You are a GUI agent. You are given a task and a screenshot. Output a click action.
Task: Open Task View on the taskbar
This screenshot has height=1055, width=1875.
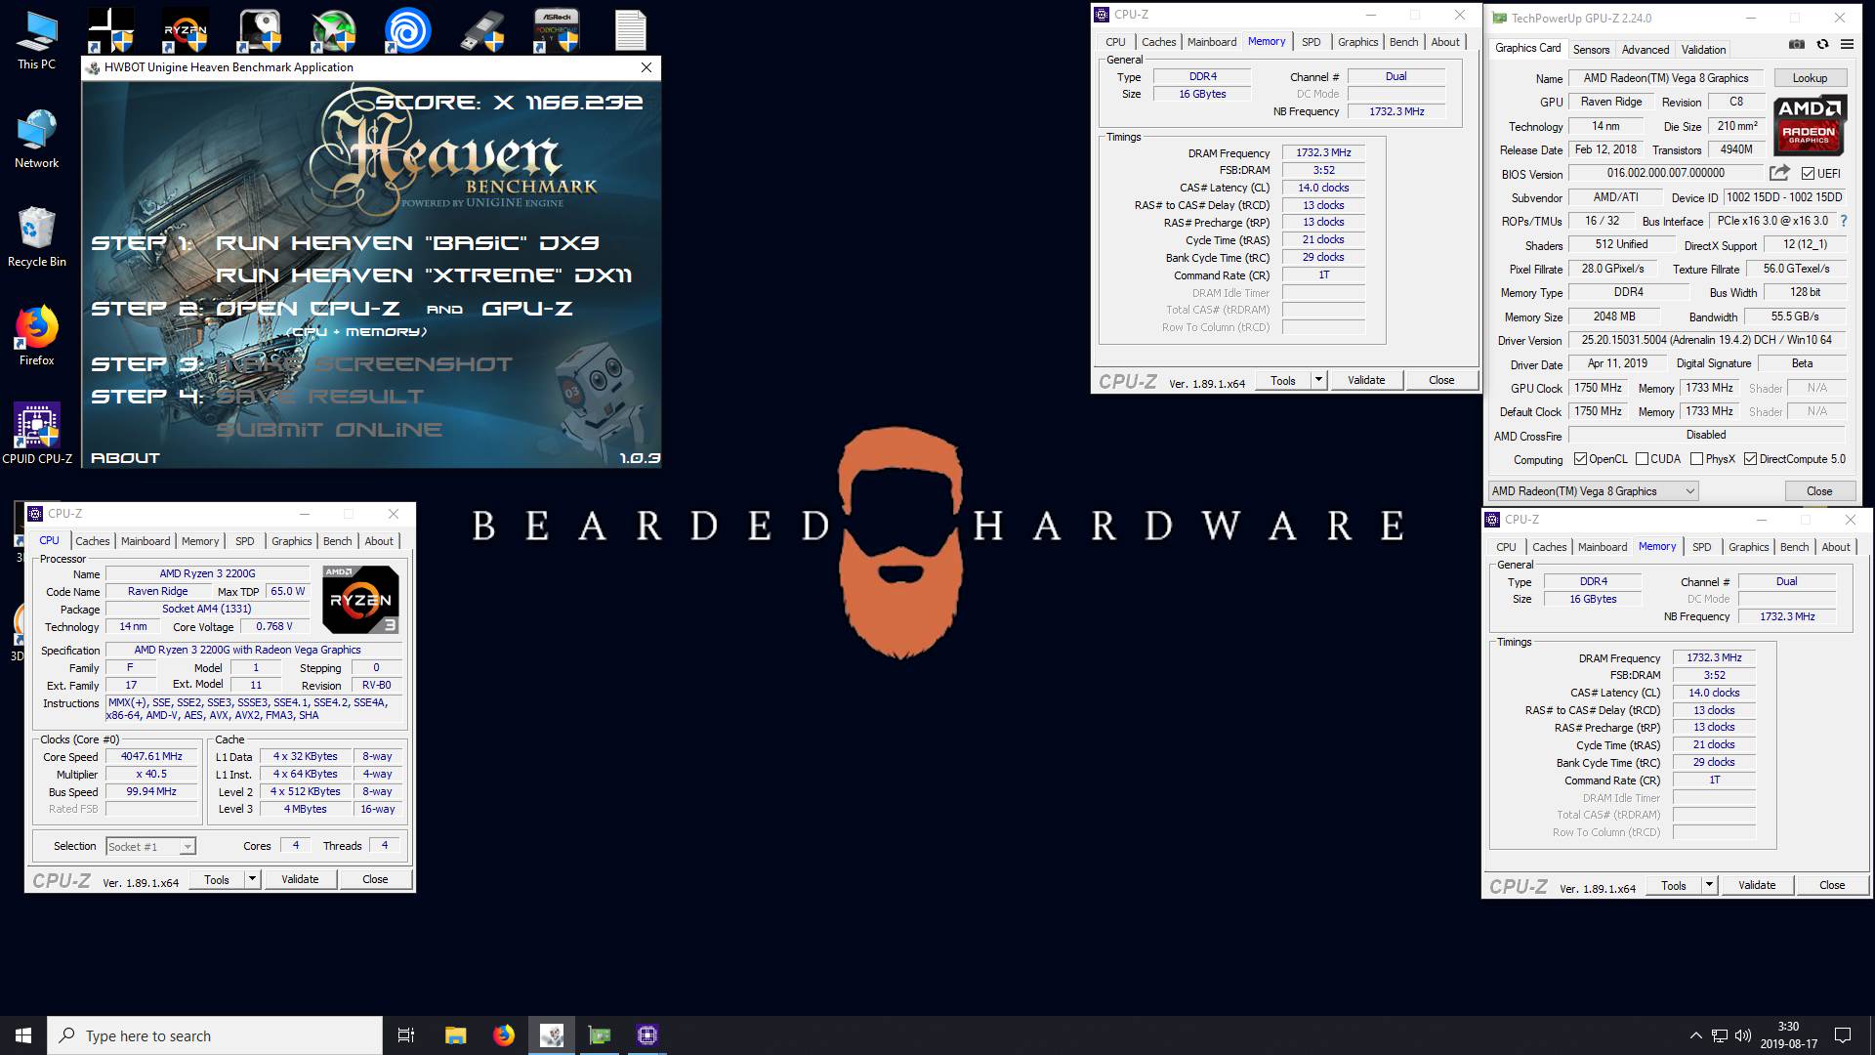click(x=406, y=1035)
